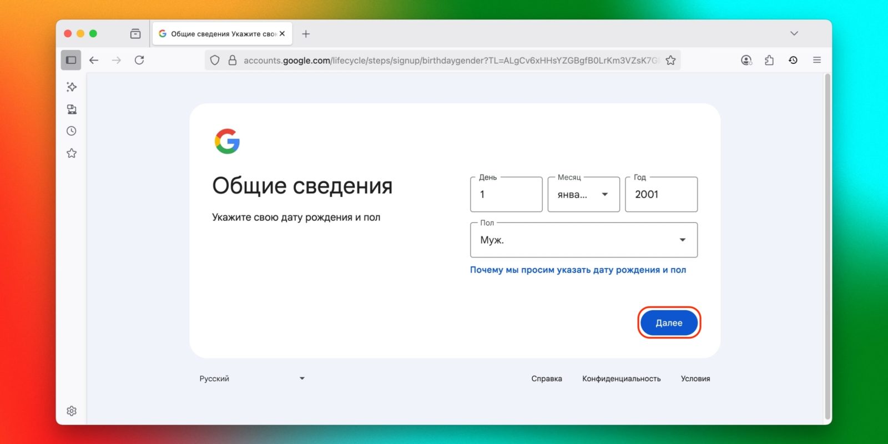Go forward to the next page
The image size is (888, 444).
[117, 60]
